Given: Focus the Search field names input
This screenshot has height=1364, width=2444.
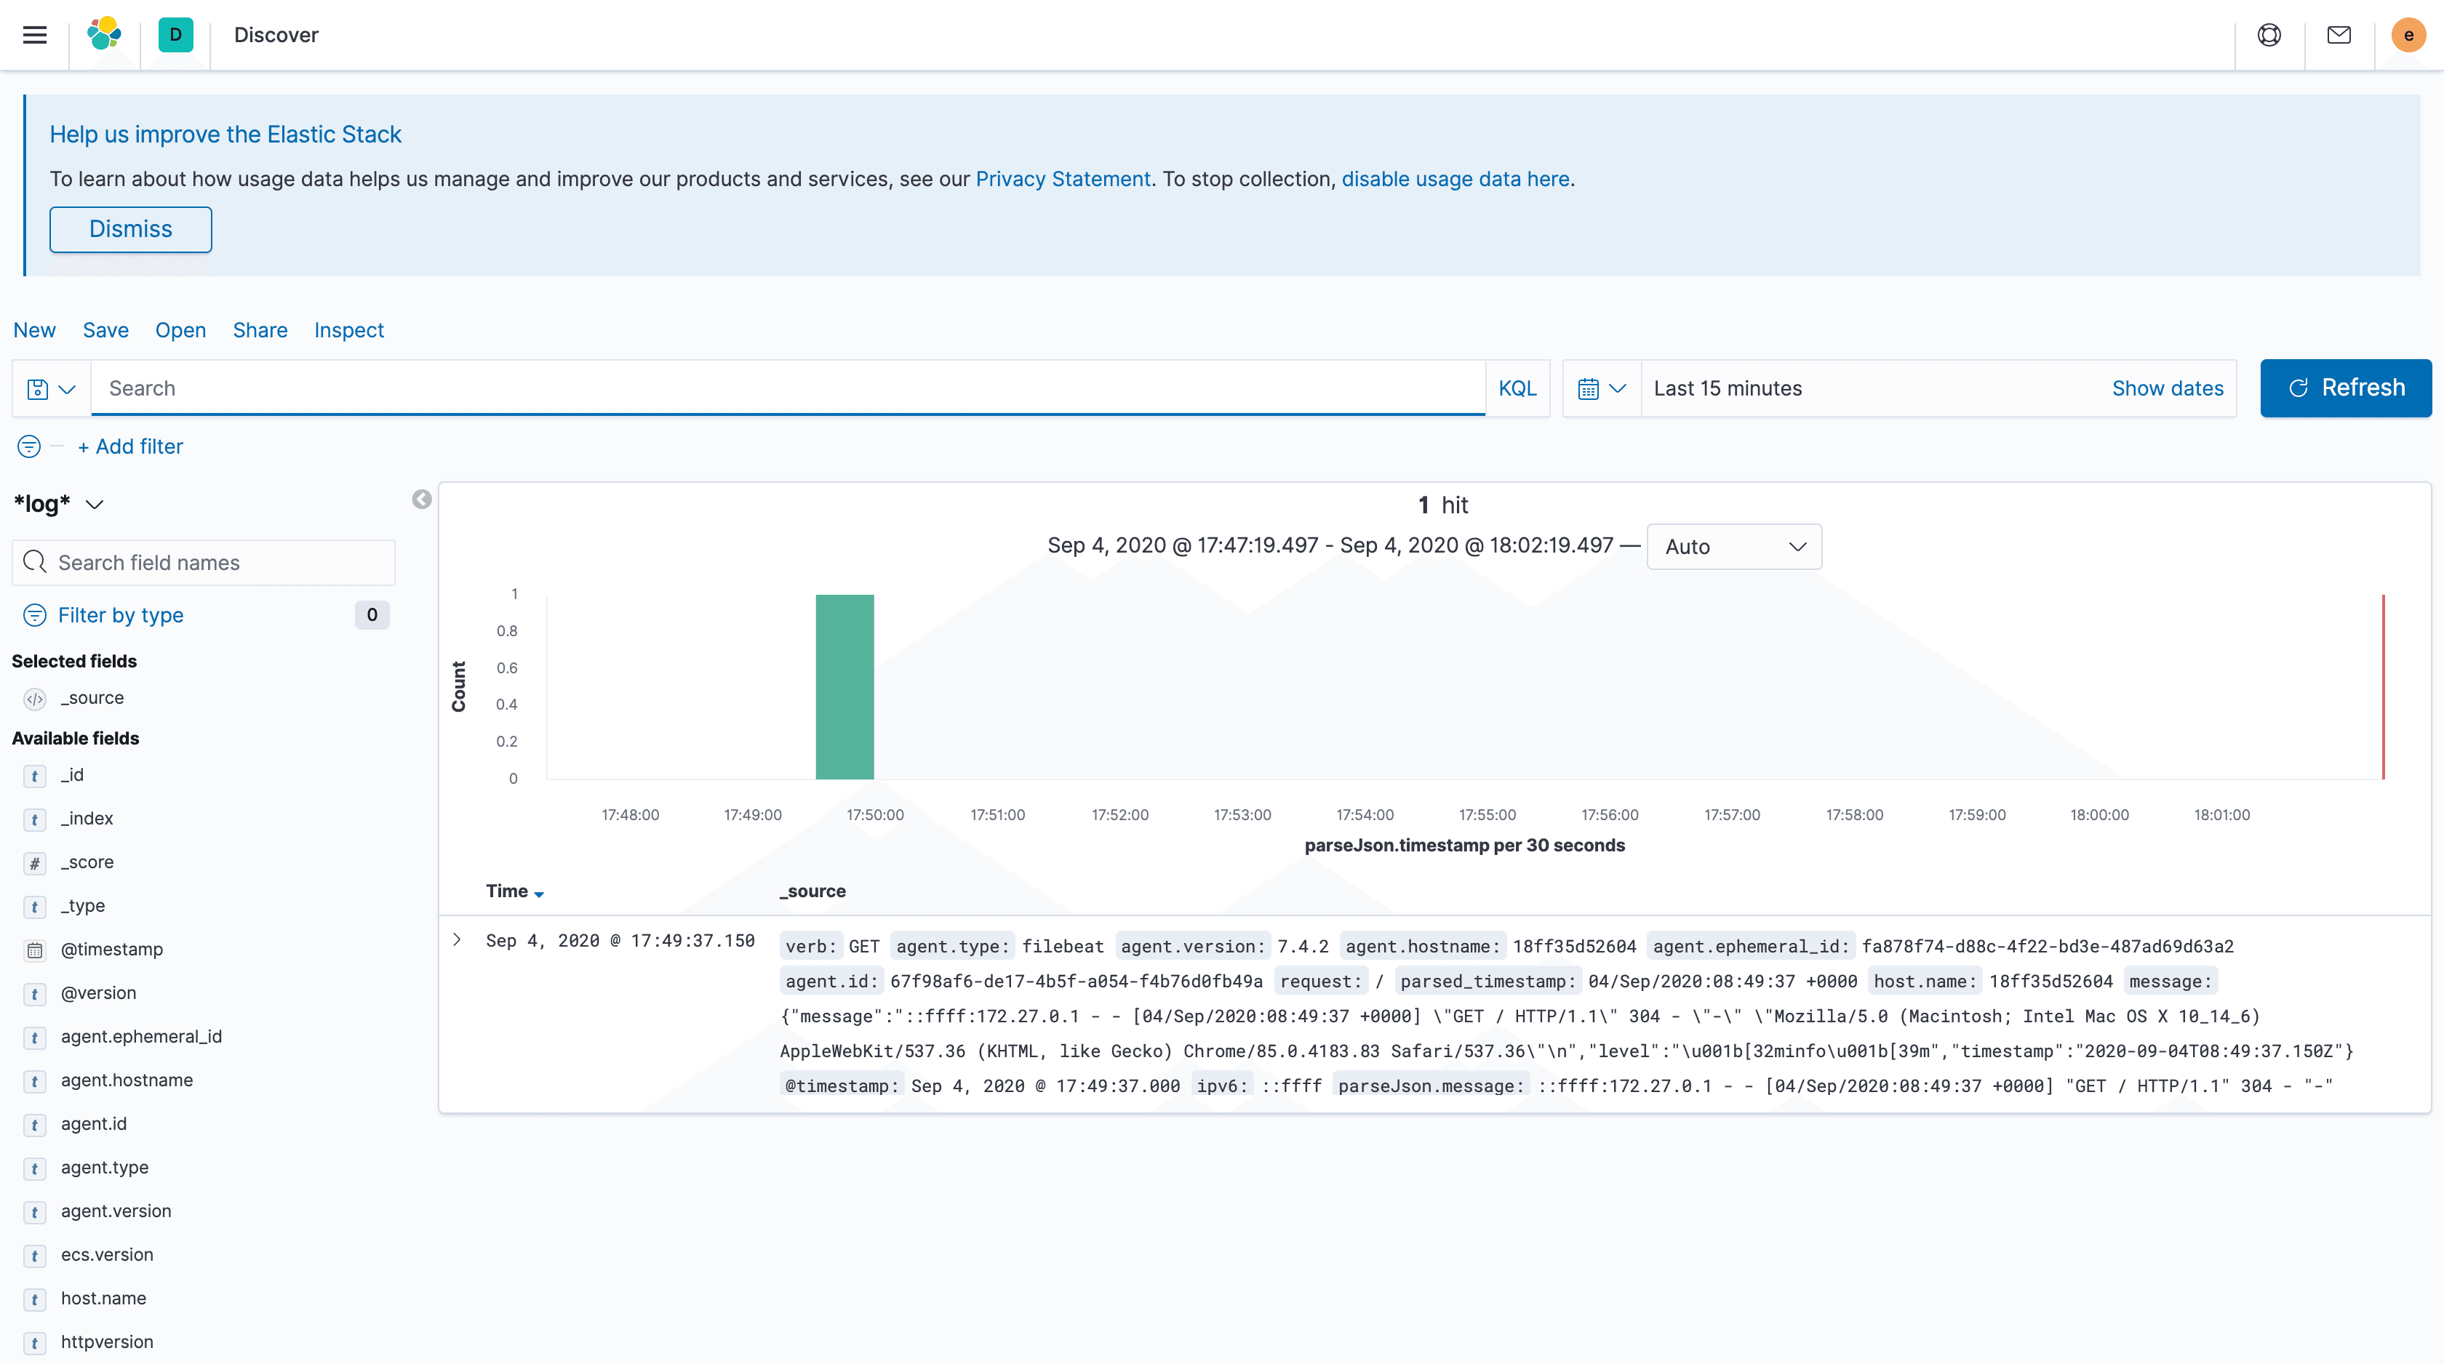Looking at the screenshot, I should pos(204,563).
